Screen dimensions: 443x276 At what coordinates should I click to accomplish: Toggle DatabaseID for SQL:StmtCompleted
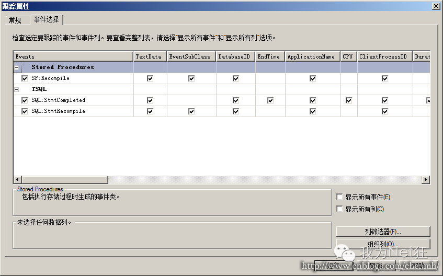click(x=236, y=100)
